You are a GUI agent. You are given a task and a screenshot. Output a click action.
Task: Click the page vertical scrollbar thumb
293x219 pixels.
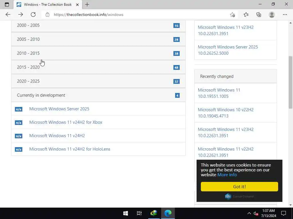[x=290, y=82]
